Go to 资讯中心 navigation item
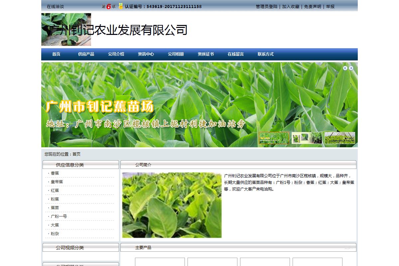The image size is (399, 266). tap(146, 54)
